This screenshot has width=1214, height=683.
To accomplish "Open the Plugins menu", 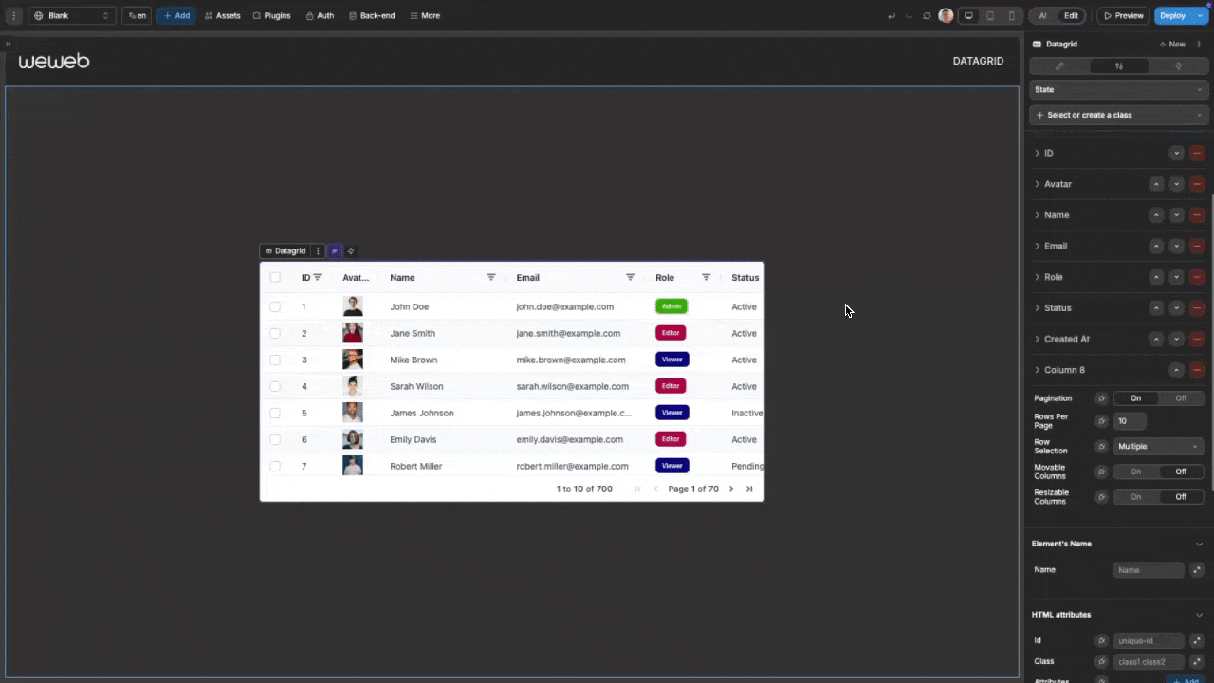I will [x=271, y=16].
